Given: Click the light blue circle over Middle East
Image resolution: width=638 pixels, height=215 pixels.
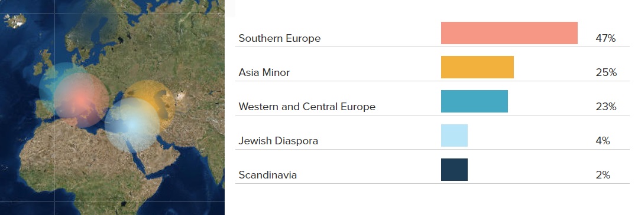Looking at the screenshot, I should click(x=132, y=125).
